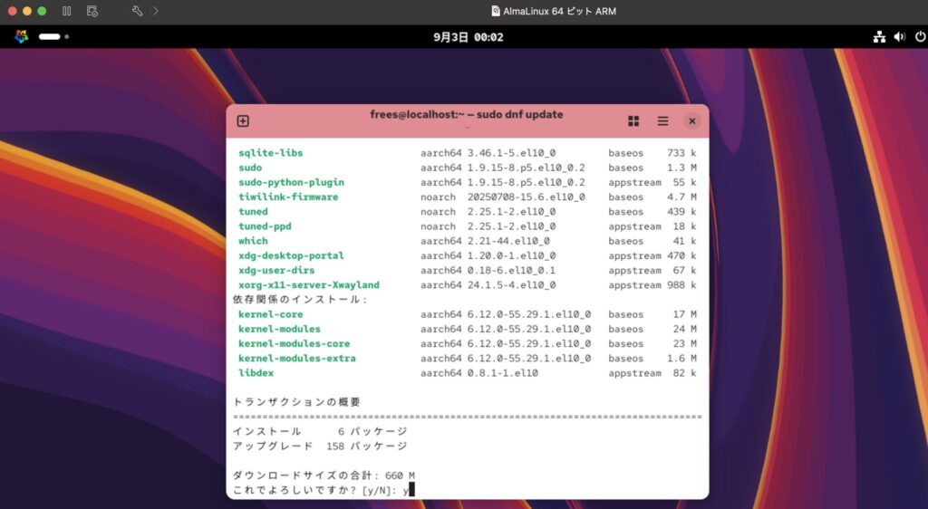Open the VM settings wrench icon
Viewport: 928px width, 509px height.
(137, 11)
